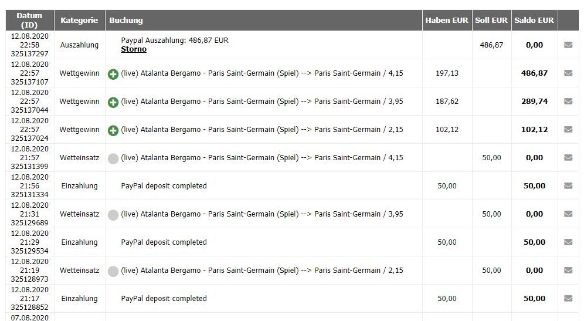Click the Storno link
Image resolution: width=584 pixels, height=321 pixels.
[134, 49]
